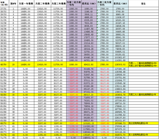
Task: Select cell with value 12436.87
Action: point(121,17)
